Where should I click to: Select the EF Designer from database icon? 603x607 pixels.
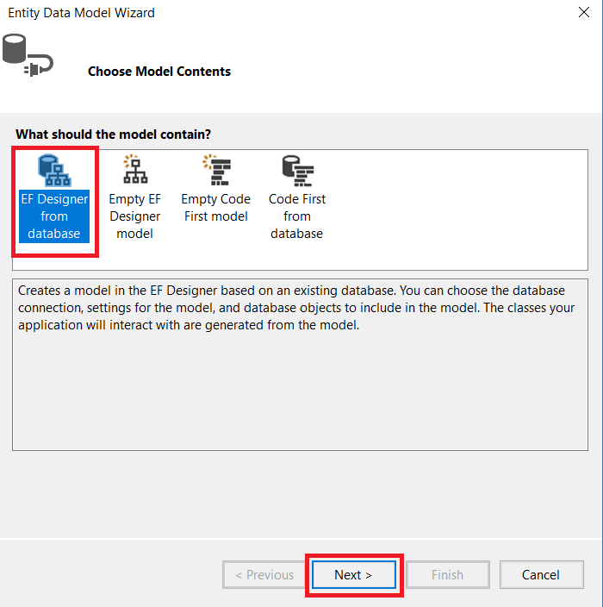coord(54,170)
